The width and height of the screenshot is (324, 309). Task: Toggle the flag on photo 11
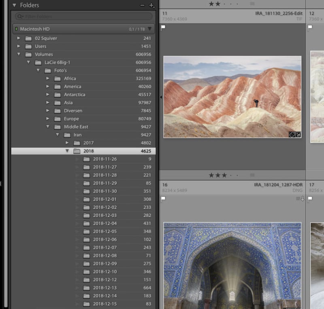pyautogui.click(x=163, y=28)
